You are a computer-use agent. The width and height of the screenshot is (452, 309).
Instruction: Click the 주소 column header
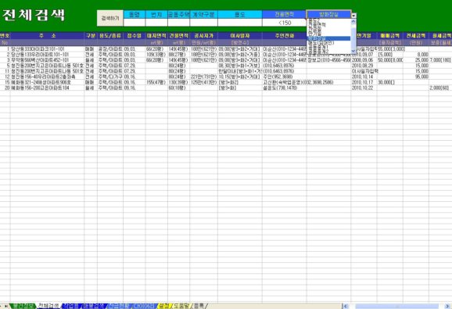click(47, 36)
